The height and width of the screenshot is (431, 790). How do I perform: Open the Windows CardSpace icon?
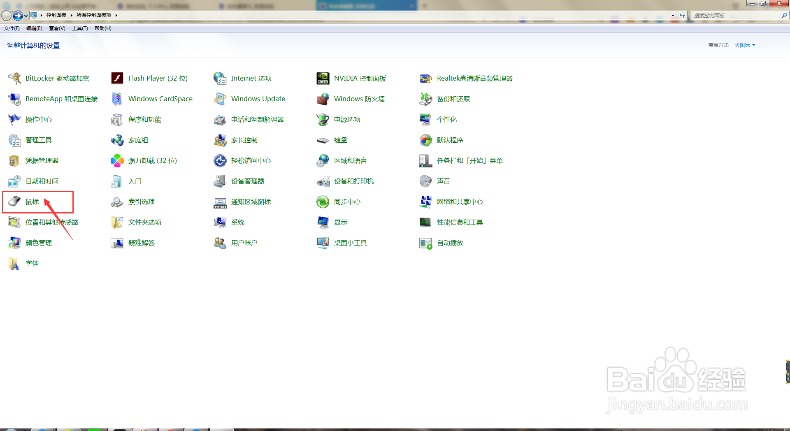(x=117, y=99)
